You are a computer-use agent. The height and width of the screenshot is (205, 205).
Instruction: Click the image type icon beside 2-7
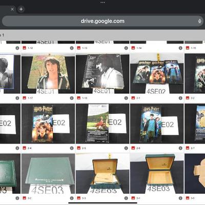(x=188, y=148)
